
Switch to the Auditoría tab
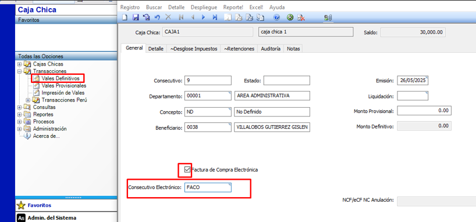271,49
